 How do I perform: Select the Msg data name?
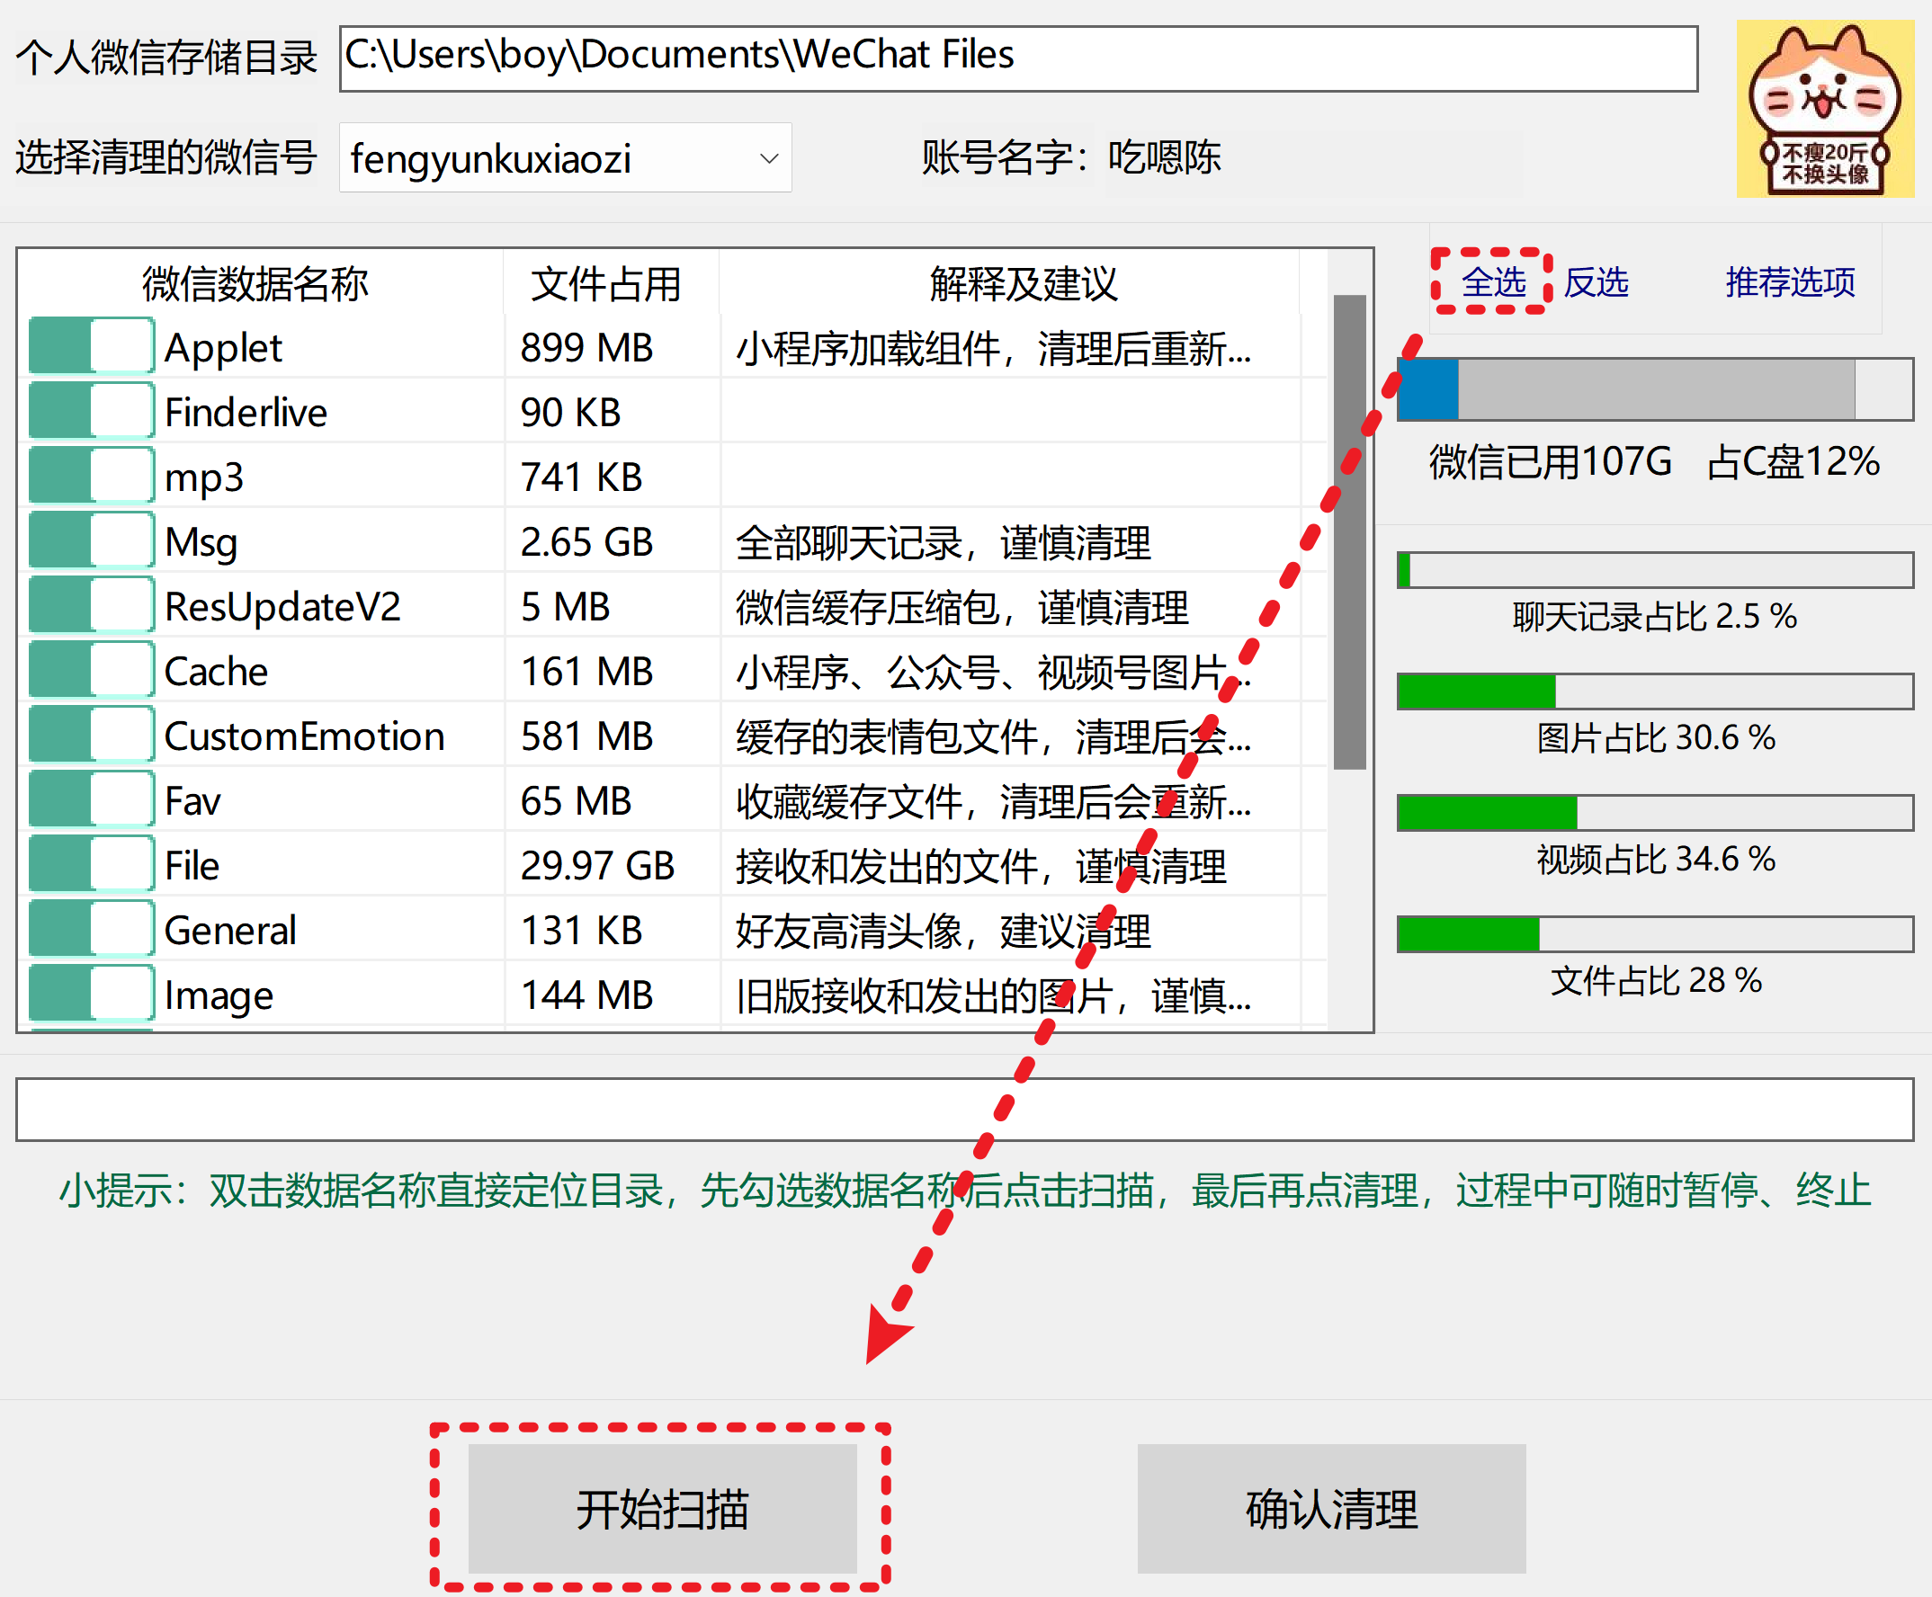click(x=201, y=542)
